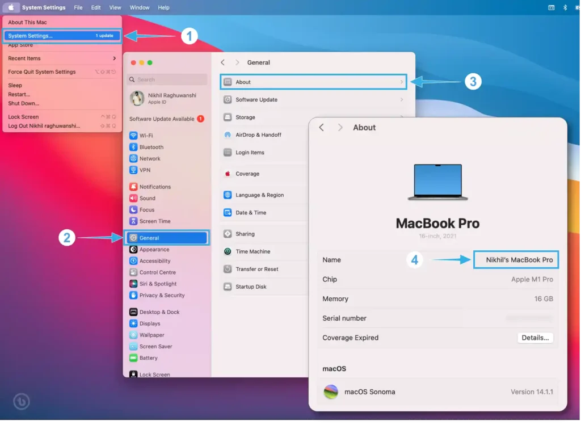Select the Accessibility icon
The image size is (581, 425).
point(133,261)
